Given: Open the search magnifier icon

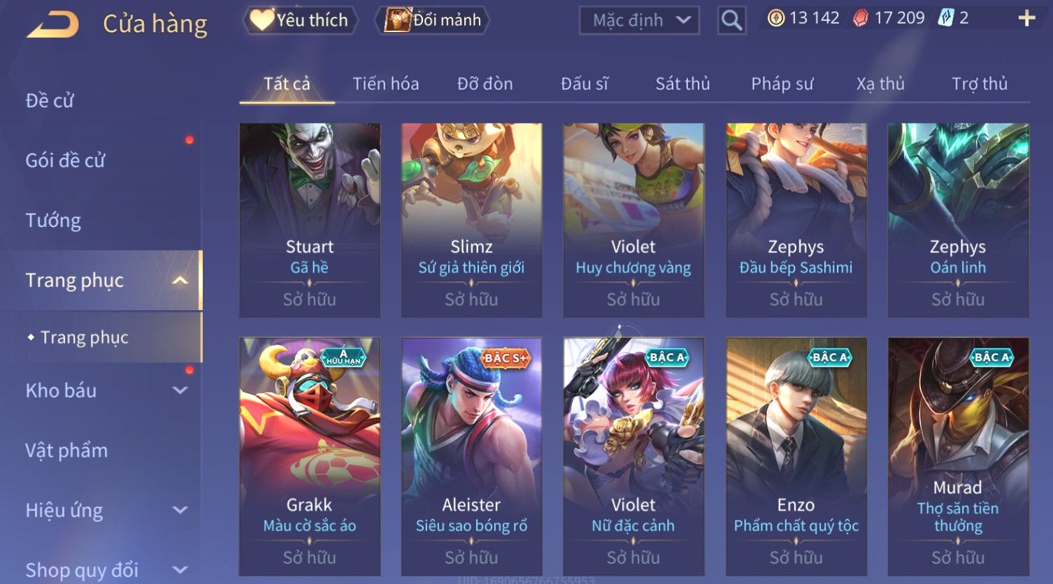Looking at the screenshot, I should pyautogui.click(x=731, y=20).
